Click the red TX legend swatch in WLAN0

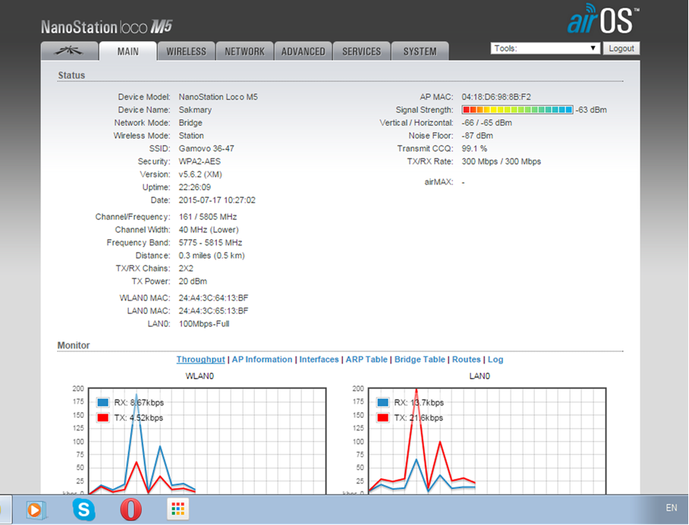coord(103,417)
